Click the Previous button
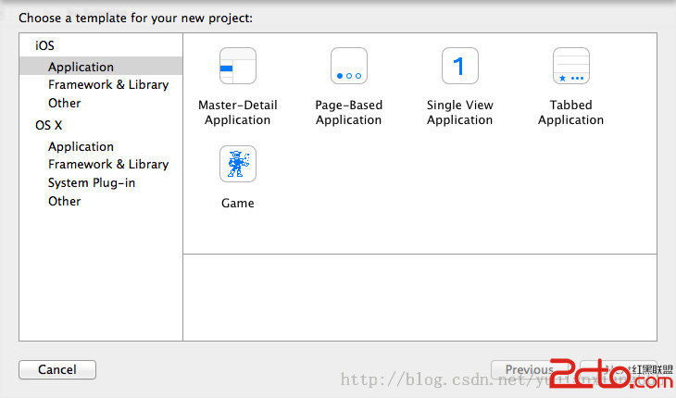The width and height of the screenshot is (676, 398). tap(529, 370)
